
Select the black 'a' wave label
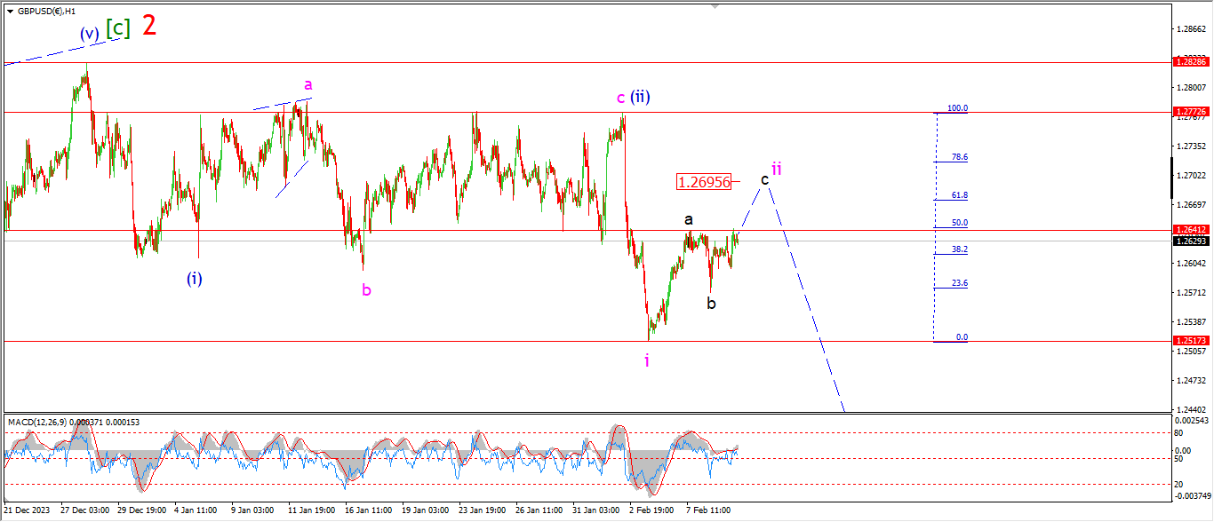pos(689,218)
